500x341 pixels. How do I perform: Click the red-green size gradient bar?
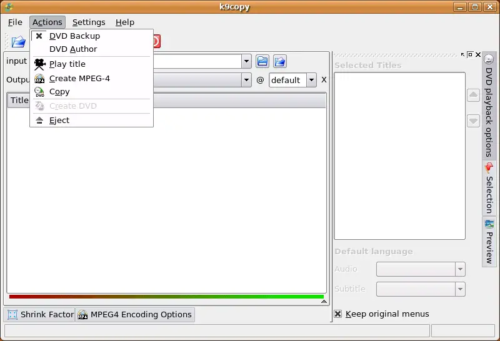tap(166, 297)
